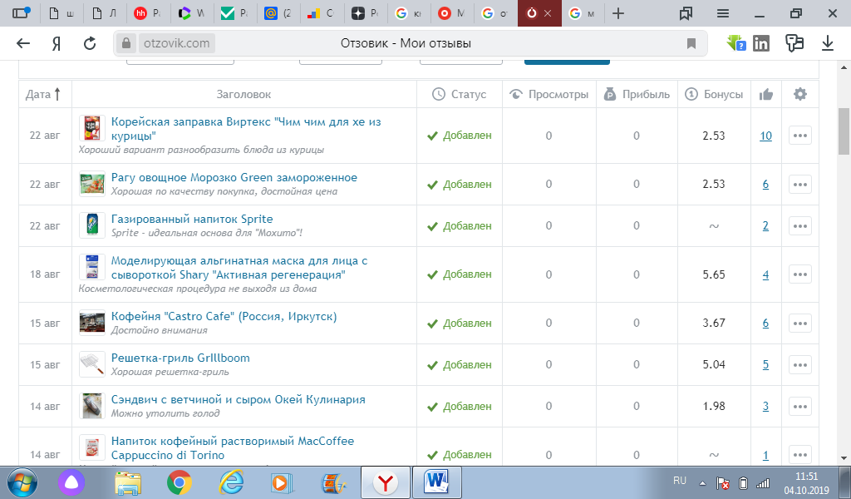This screenshot has width=851, height=499.
Task: Open review Газированный напиток Sprite
Action: pos(192,220)
